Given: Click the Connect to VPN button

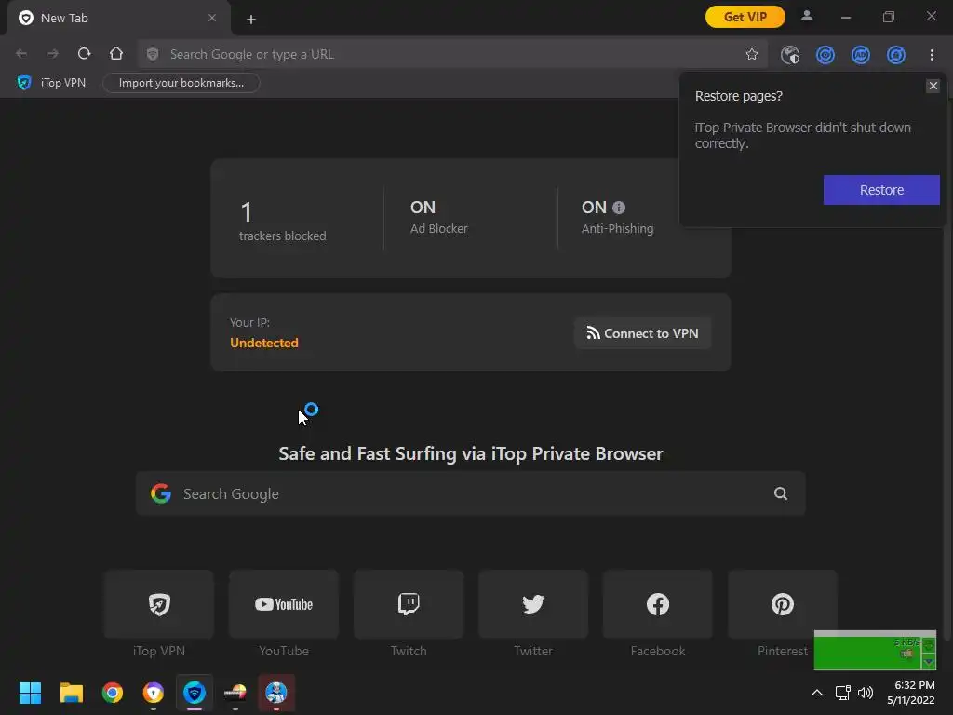Looking at the screenshot, I should [x=642, y=333].
